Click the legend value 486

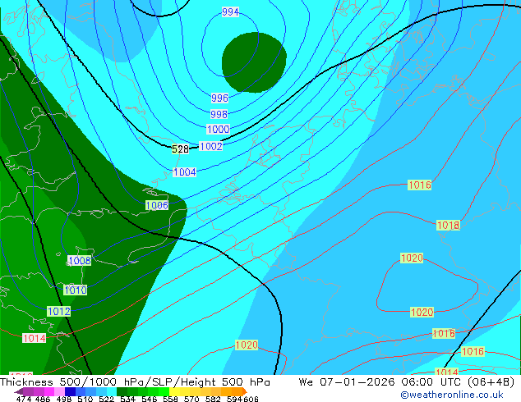click(43, 399)
